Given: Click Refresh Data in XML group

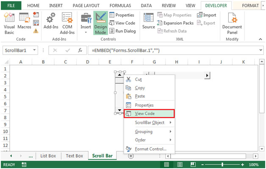Looking at the screenshot, I should (172, 31).
